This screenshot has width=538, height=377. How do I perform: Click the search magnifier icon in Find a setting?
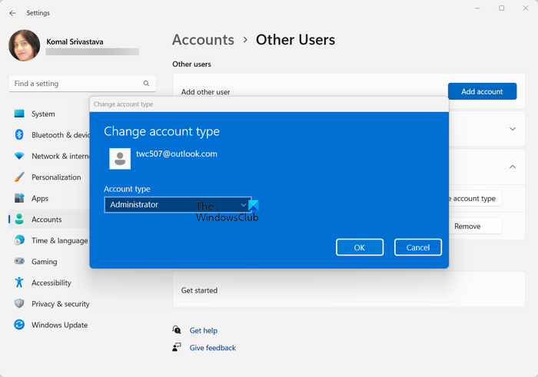point(146,83)
